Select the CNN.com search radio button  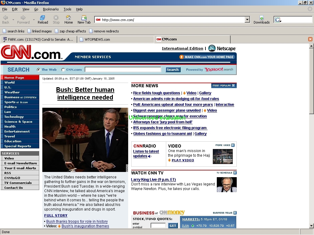[63, 70]
